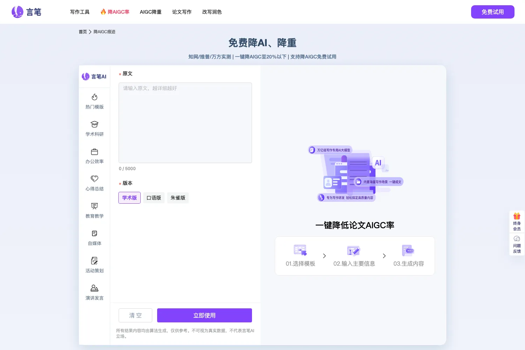Viewport: 525px width, 350px height.
Task: Click the breadcrumb chevron separator
Action: pos(90,32)
